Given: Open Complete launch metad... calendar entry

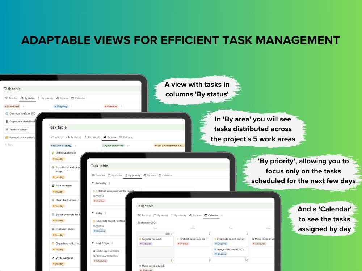Looking at the screenshot, I should (231, 241).
